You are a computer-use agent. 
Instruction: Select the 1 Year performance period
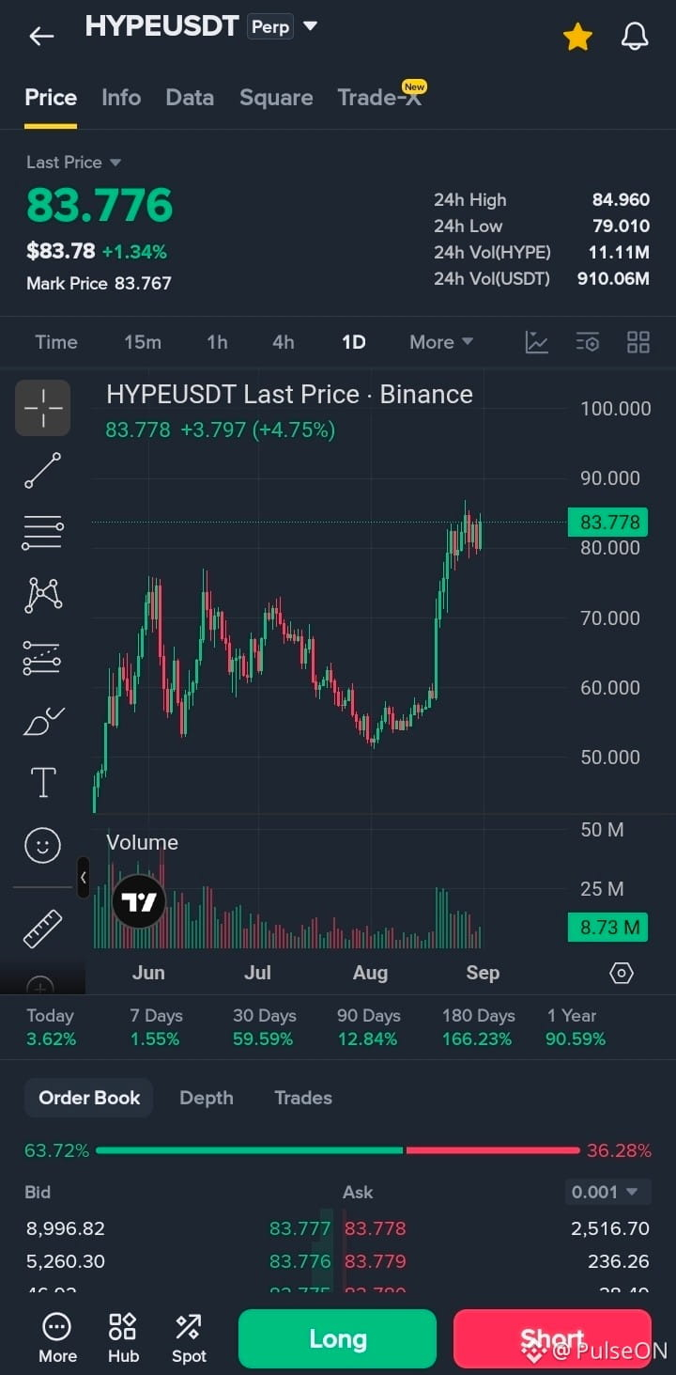575,1026
